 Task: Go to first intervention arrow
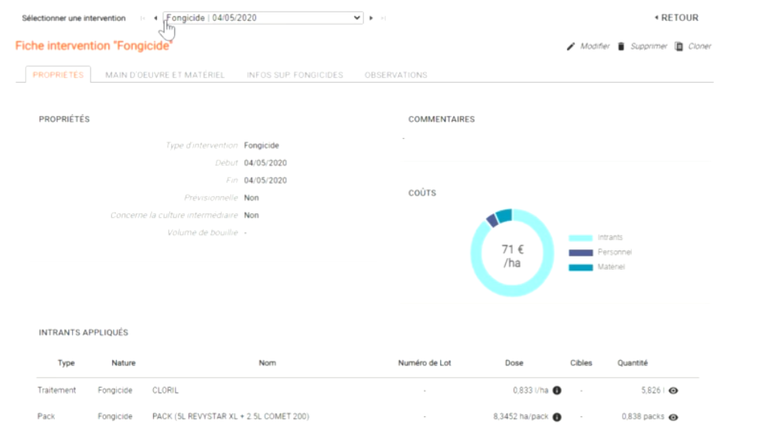[142, 19]
